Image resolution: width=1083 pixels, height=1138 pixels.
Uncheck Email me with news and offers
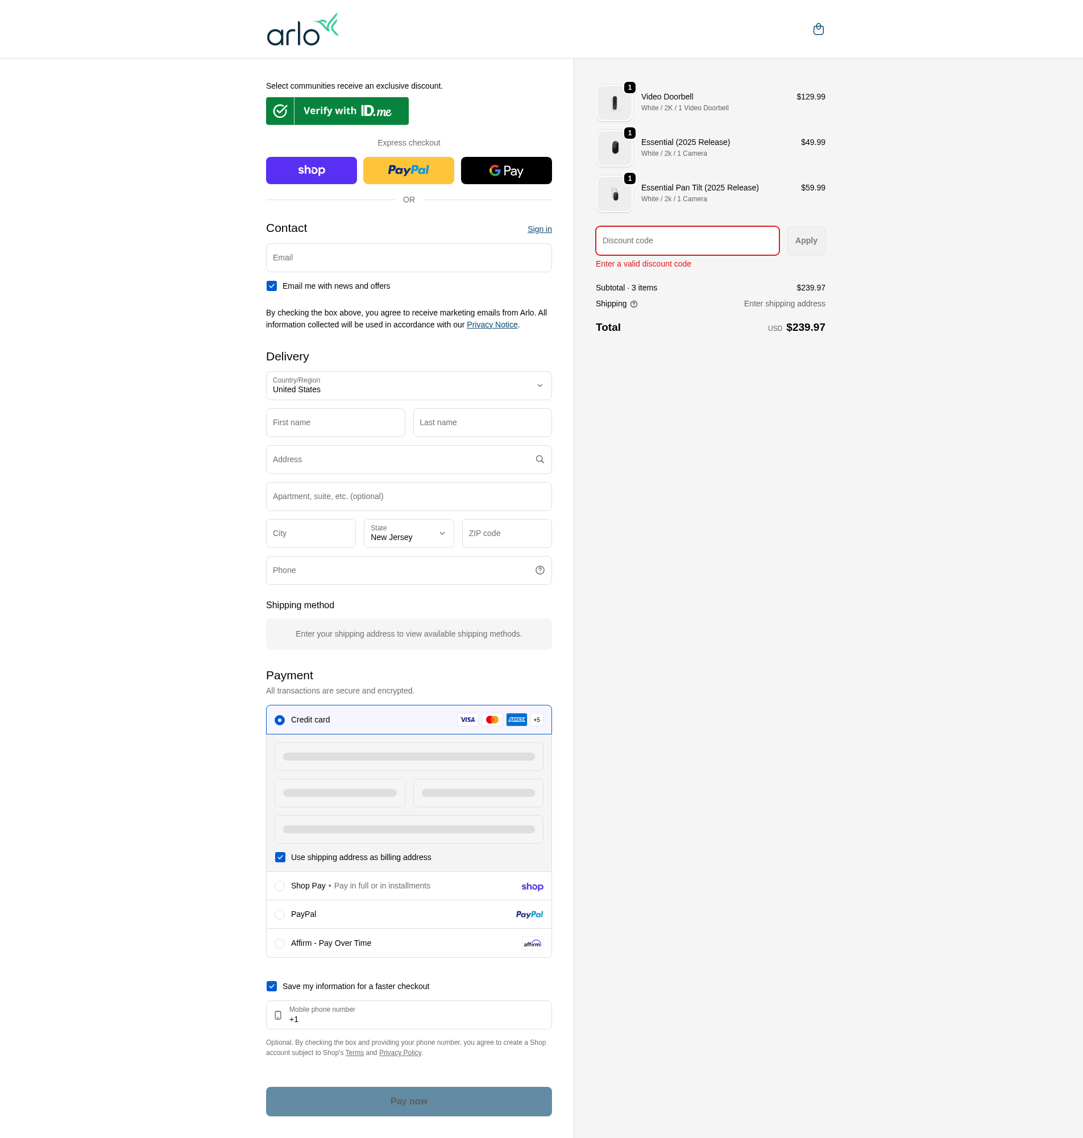[x=271, y=286]
